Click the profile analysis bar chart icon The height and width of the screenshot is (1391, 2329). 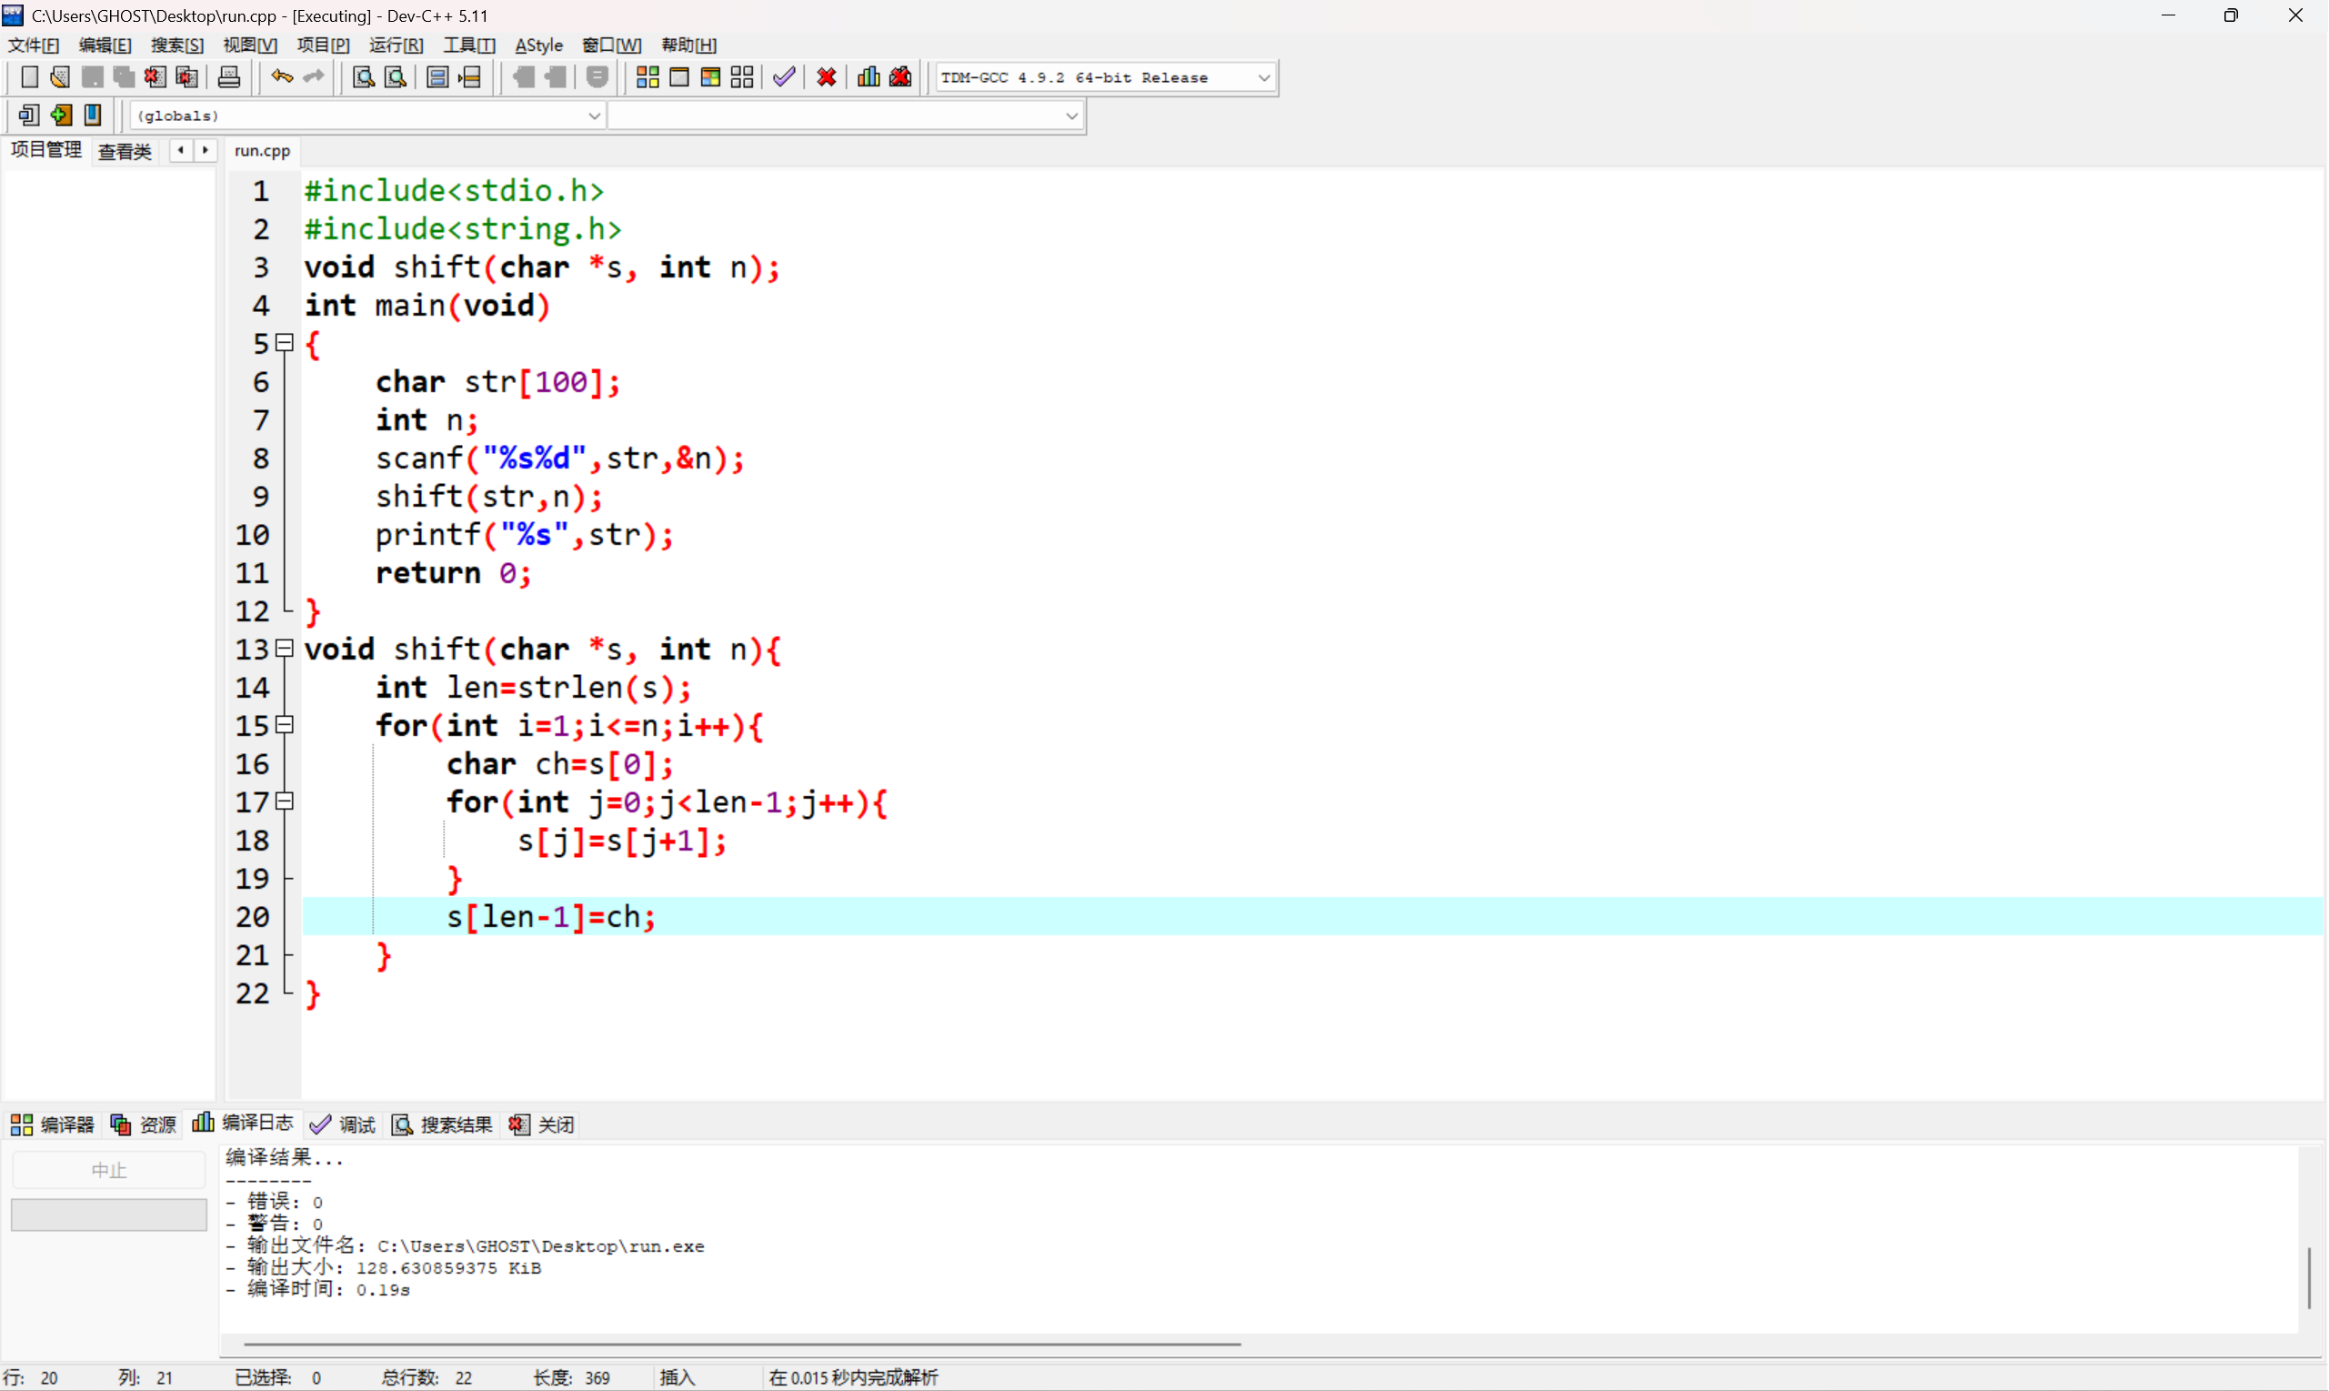coord(868,78)
